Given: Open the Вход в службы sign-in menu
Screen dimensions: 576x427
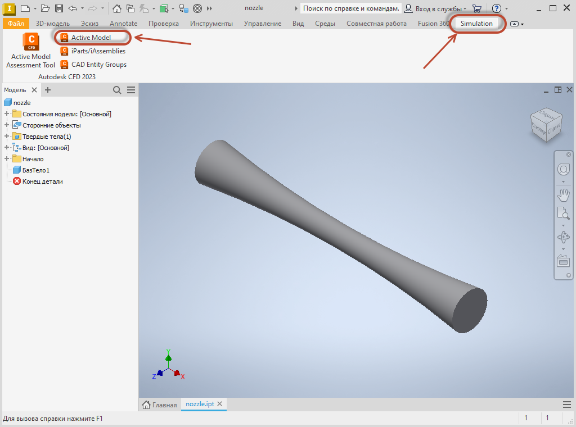Looking at the screenshot, I should 435,8.
